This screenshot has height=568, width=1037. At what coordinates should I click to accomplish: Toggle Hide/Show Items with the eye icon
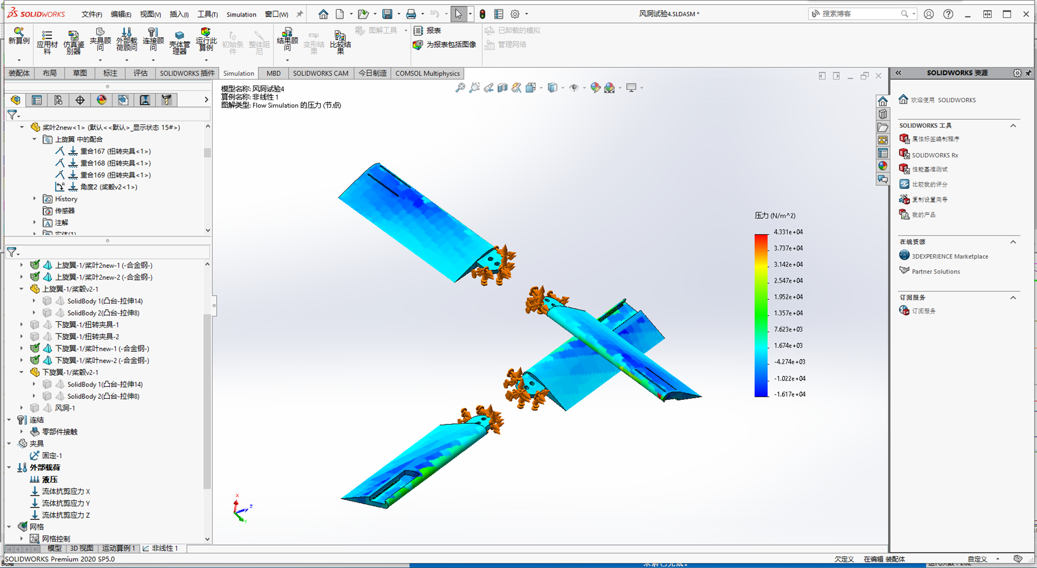(x=574, y=88)
